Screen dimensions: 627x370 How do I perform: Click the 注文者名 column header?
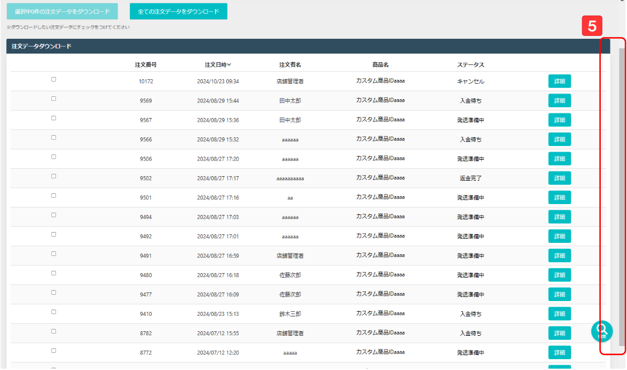tap(290, 64)
